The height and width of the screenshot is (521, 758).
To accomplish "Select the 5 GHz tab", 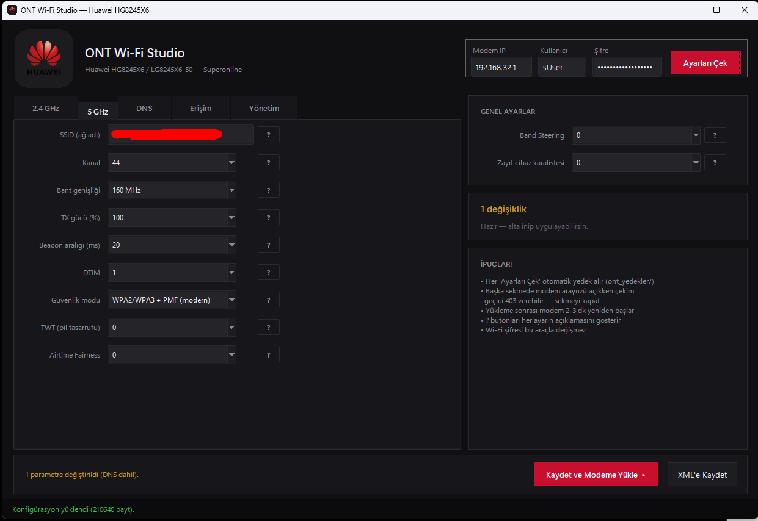I will point(98,112).
